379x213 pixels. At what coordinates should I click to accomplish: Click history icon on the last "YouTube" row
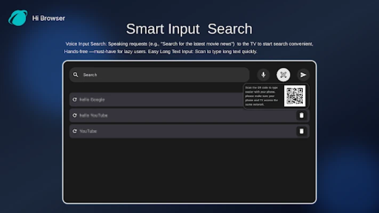point(75,131)
